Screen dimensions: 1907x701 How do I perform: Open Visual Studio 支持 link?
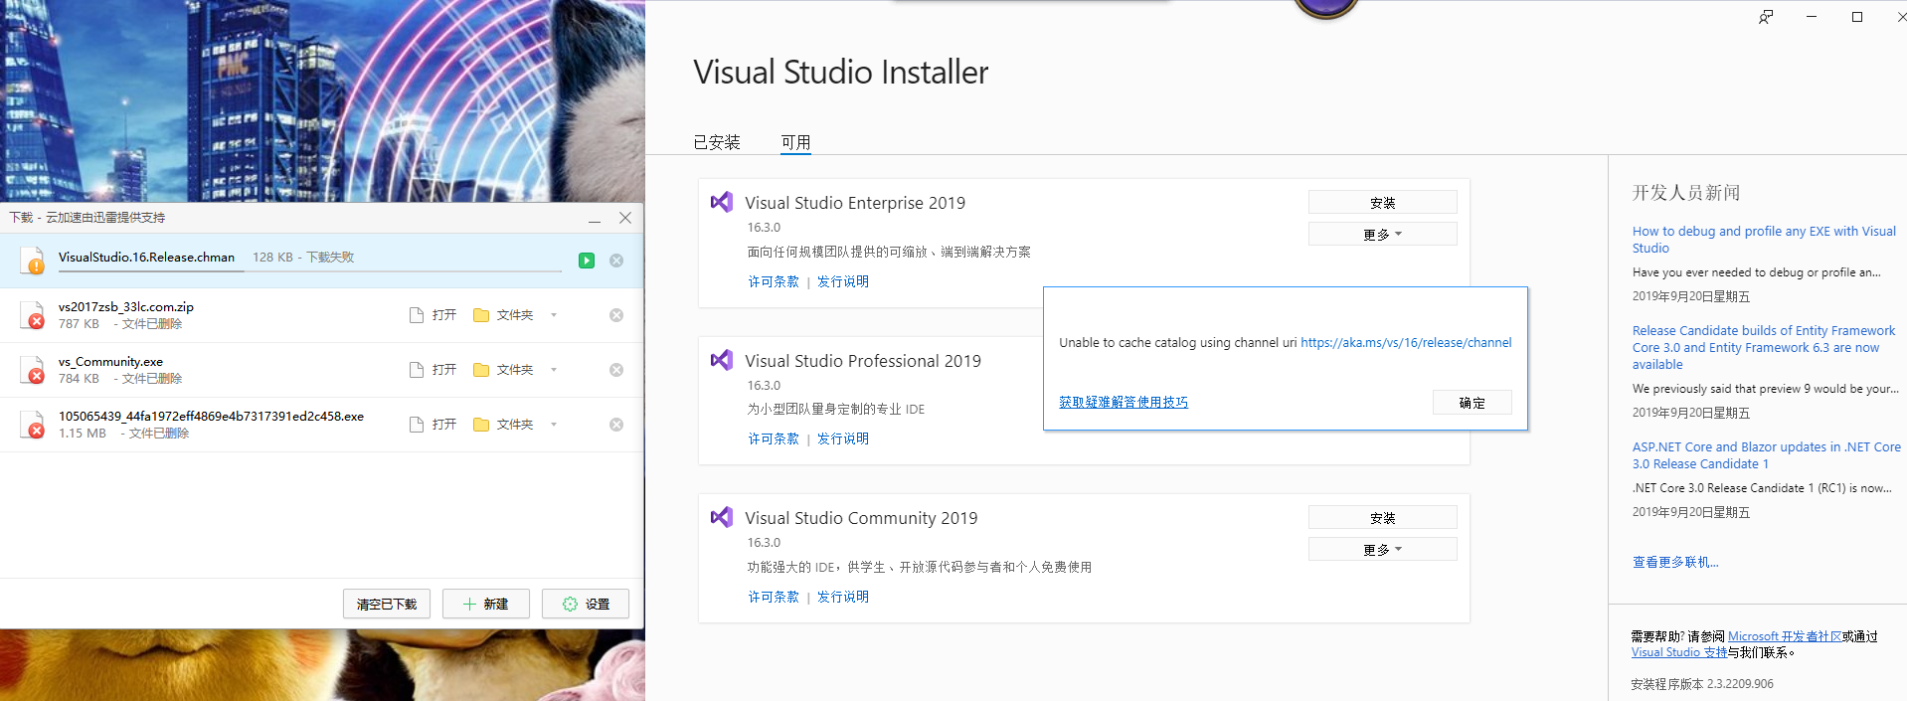[1679, 652]
